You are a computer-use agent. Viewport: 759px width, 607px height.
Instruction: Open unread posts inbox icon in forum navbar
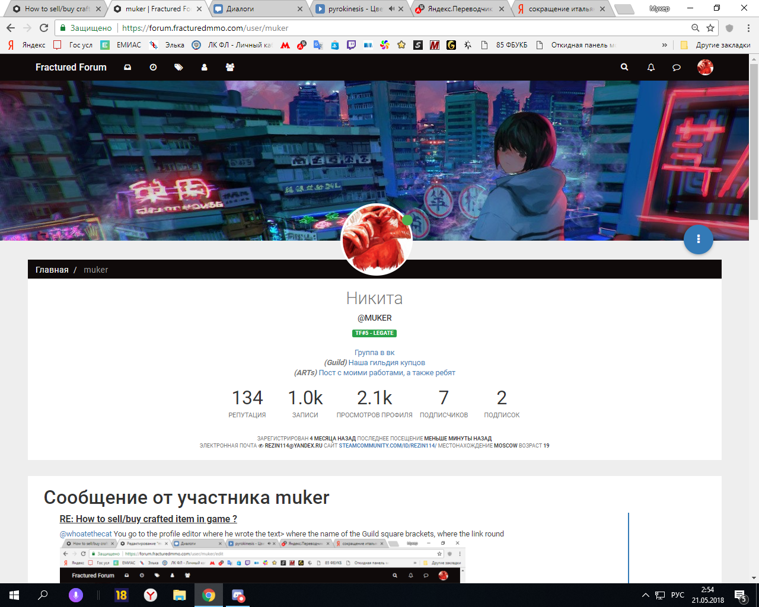(x=127, y=68)
